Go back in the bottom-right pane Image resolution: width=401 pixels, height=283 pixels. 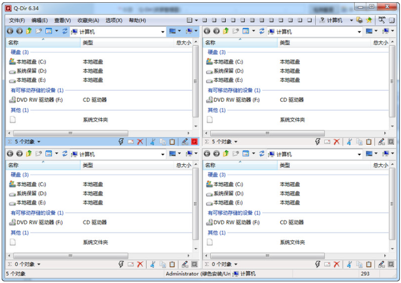(207, 154)
